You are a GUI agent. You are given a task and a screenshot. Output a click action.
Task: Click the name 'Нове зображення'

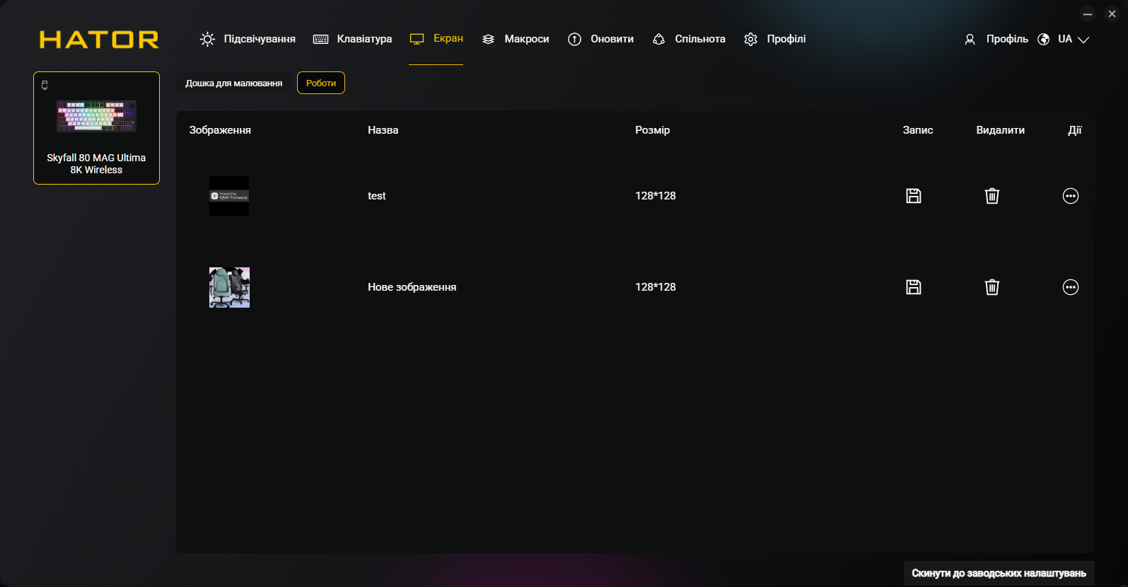[x=412, y=287]
